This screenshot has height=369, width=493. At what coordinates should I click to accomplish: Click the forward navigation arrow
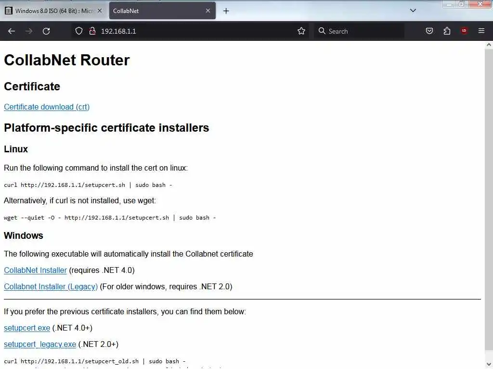coord(29,31)
